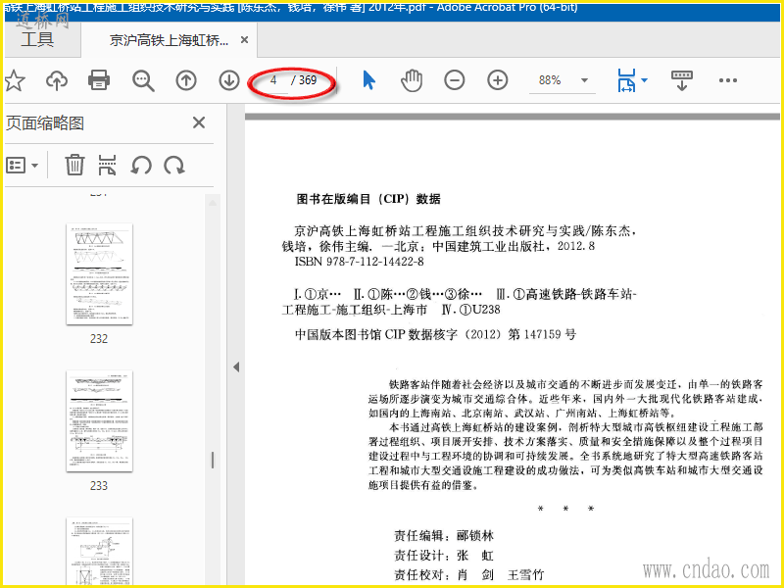Activate the hand pan tool
784x588 pixels.
pos(412,80)
